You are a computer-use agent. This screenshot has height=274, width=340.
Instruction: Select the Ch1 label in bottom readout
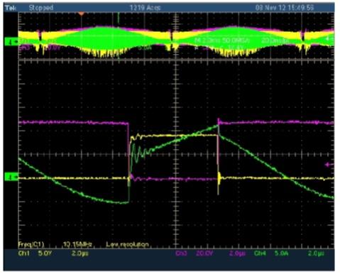24,253
